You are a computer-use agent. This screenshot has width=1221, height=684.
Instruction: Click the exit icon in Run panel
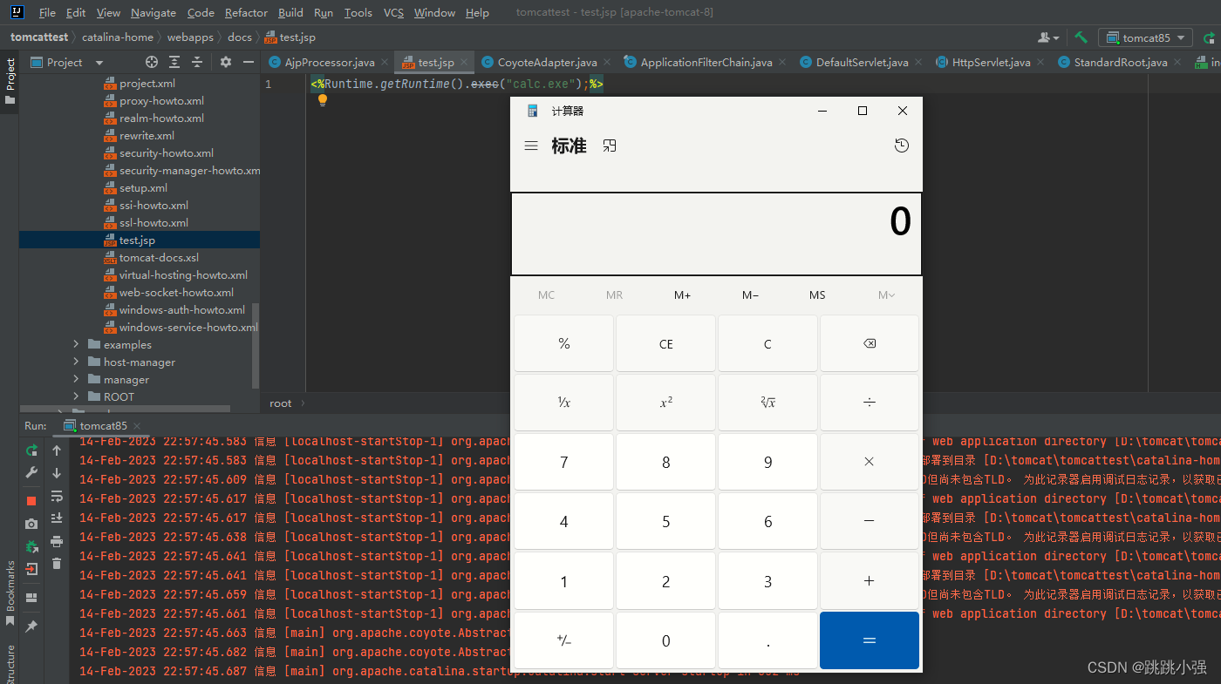tap(32, 569)
